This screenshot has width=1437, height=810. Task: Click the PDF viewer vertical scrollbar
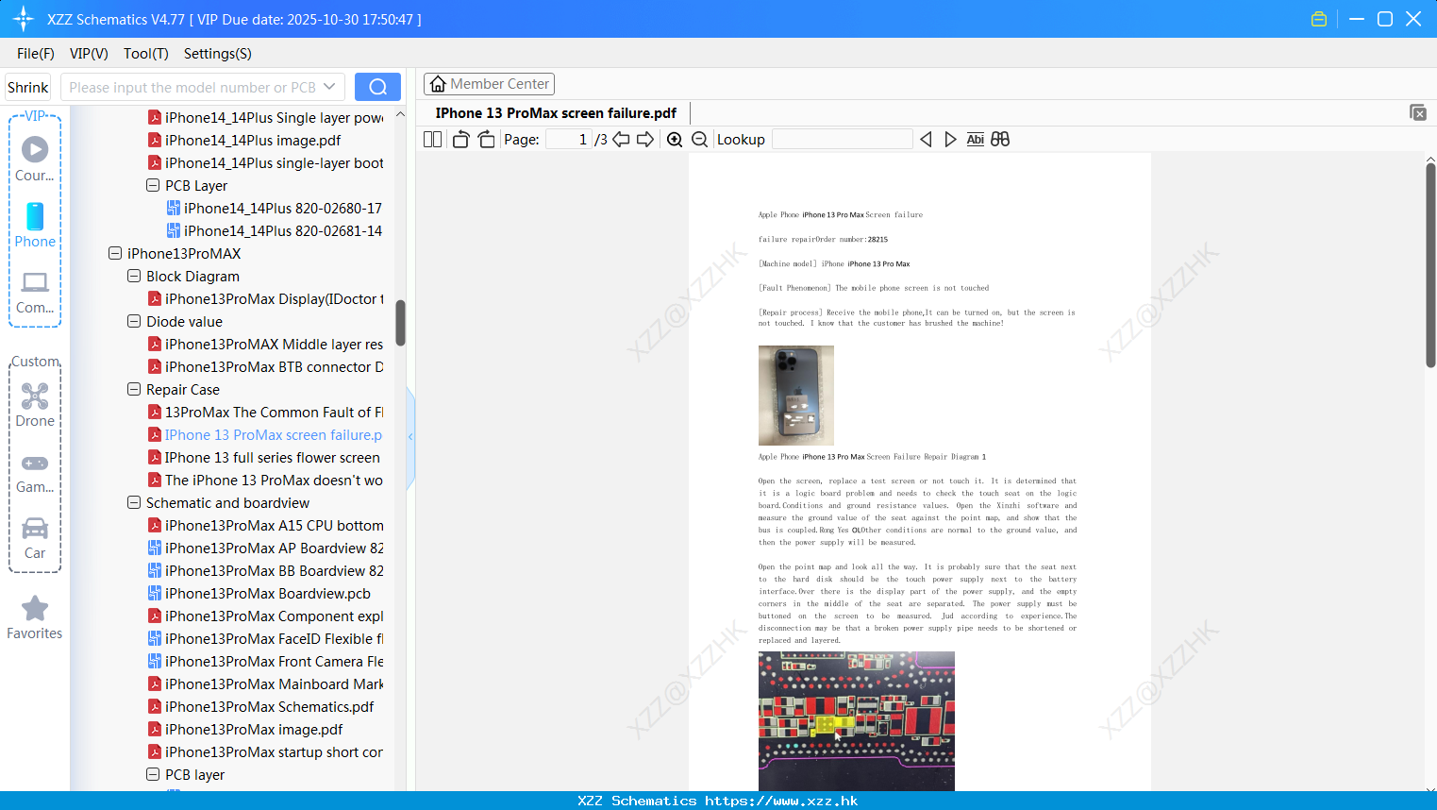(1430, 265)
